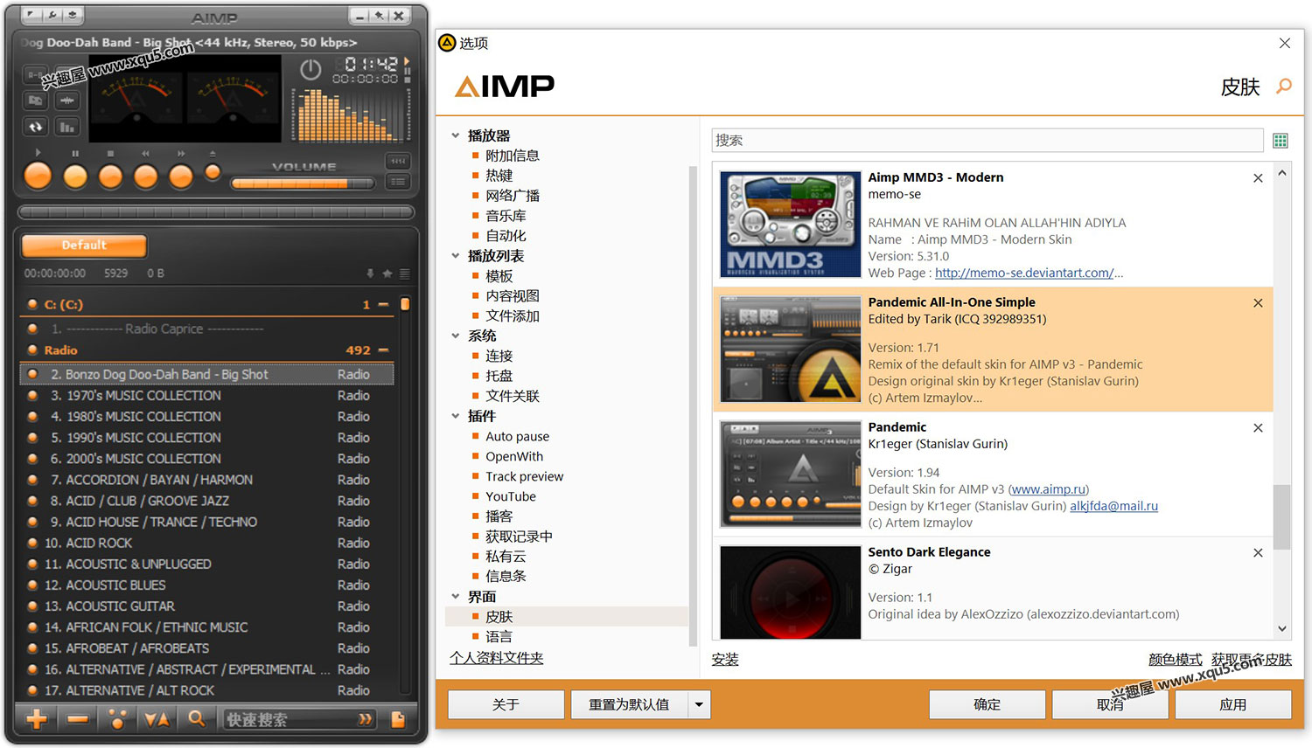This screenshot has width=1312, height=748.
Task: Skip to the next track
Action: pyautogui.click(x=181, y=177)
